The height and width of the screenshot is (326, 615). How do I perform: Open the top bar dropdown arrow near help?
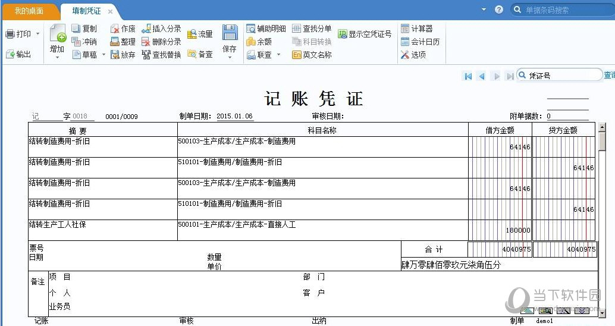pyautogui.click(x=484, y=10)
